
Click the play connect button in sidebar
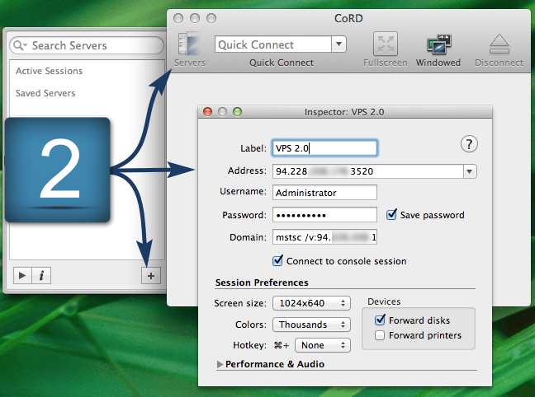(22, 276)
